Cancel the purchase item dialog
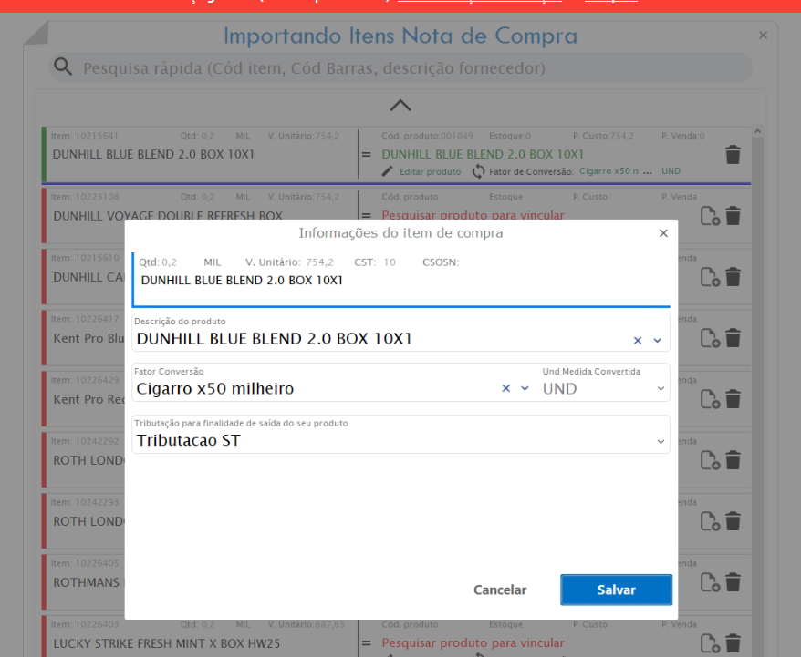 (x=500, y=590)
